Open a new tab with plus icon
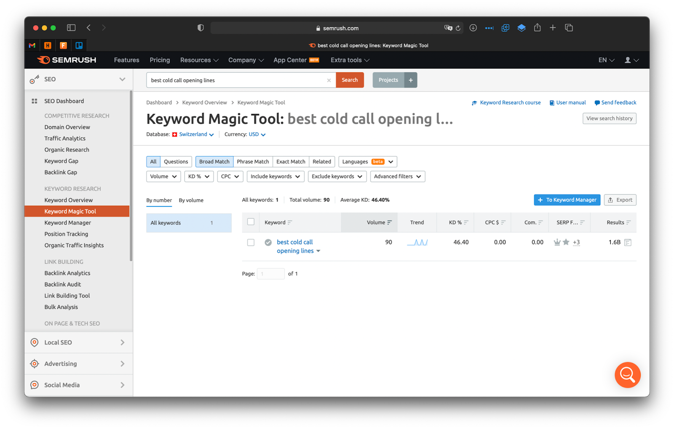This screenshot has width=674, height=429. click(553, 28)
